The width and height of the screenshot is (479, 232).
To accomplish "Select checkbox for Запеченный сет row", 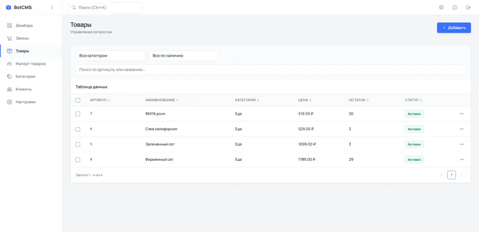I will pyautogui.click(x=78, y=144).
